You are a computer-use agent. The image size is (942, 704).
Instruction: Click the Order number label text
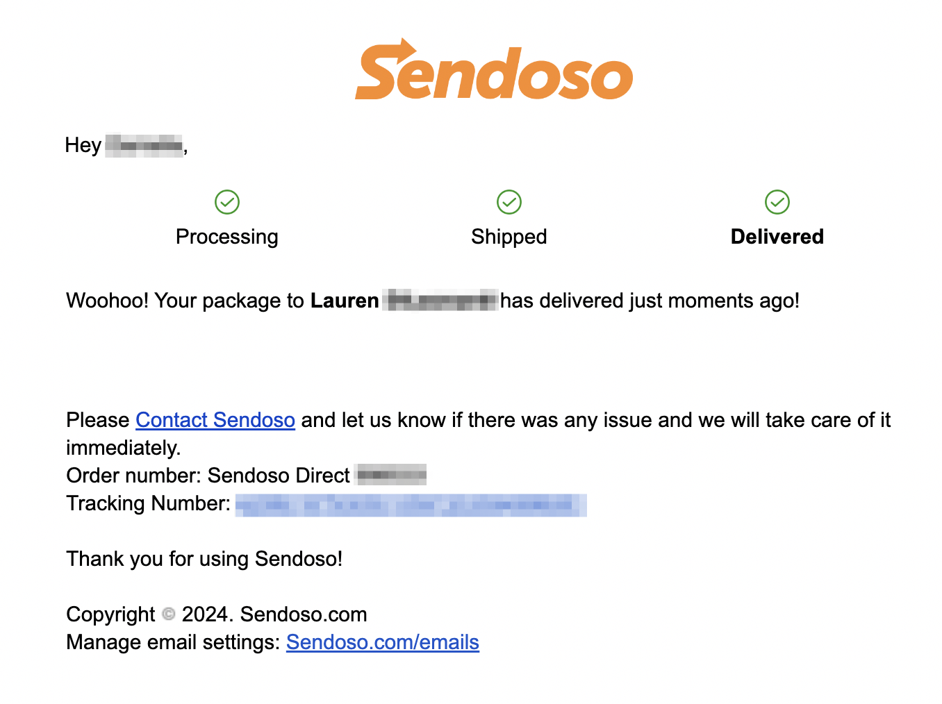(x=134, y=476)
